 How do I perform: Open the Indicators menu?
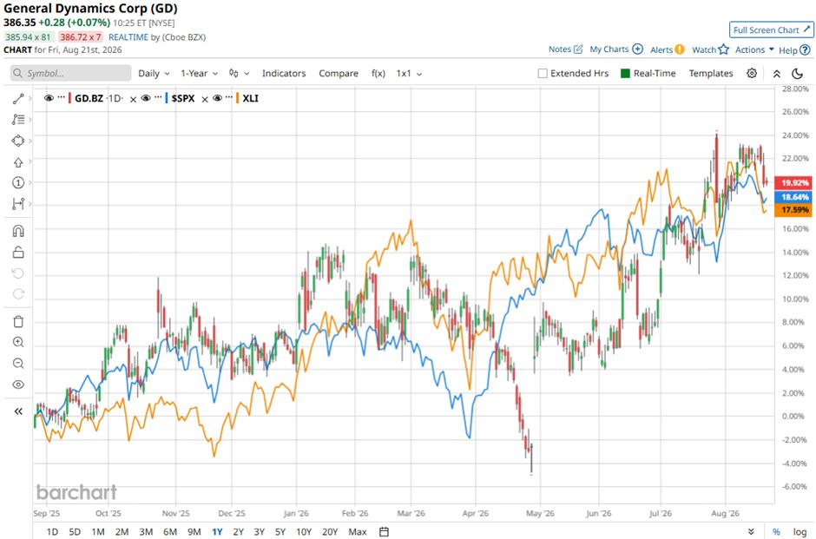tap(284, 74)
